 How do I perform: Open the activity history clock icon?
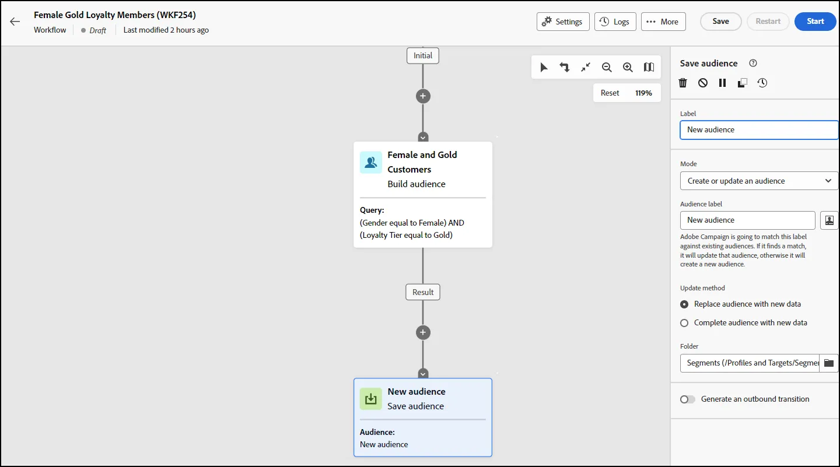[762, 83]
